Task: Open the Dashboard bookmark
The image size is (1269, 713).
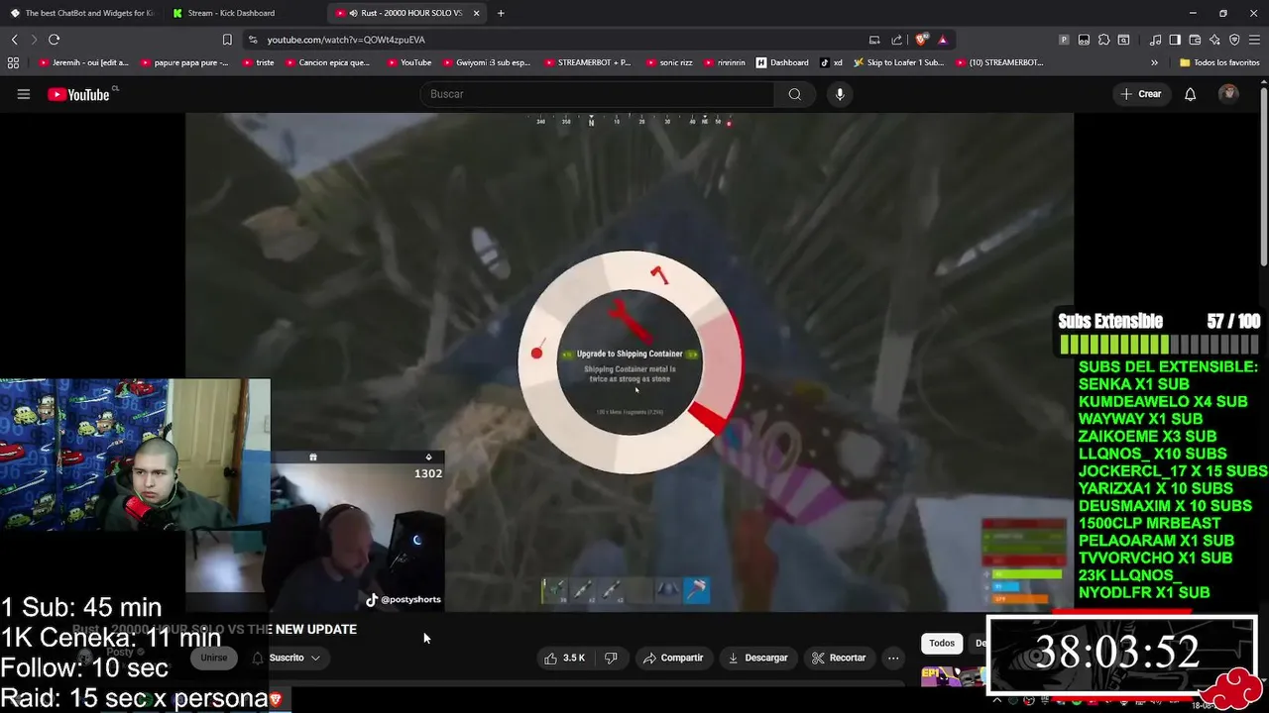Action: pos(782,62)
